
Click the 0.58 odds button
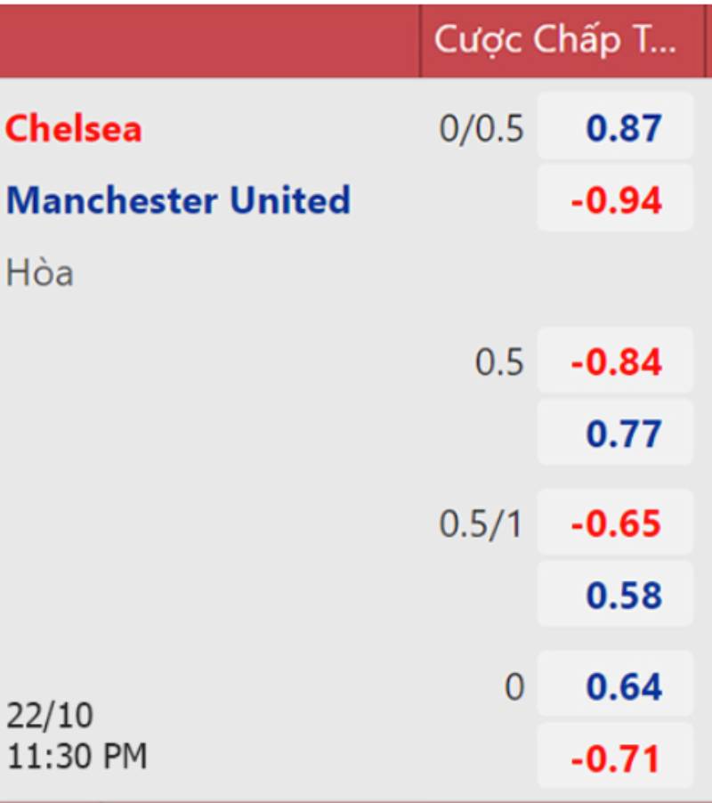[x=615, y=595]
